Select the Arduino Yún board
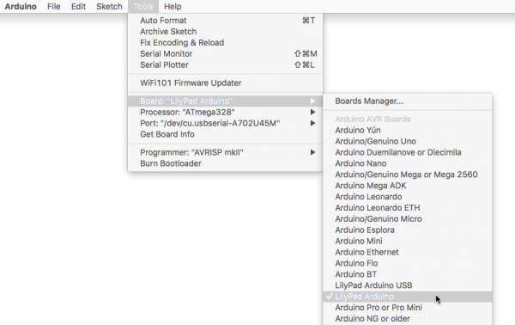The width and height of the screenshot is (515, 325). coord(407,131)
